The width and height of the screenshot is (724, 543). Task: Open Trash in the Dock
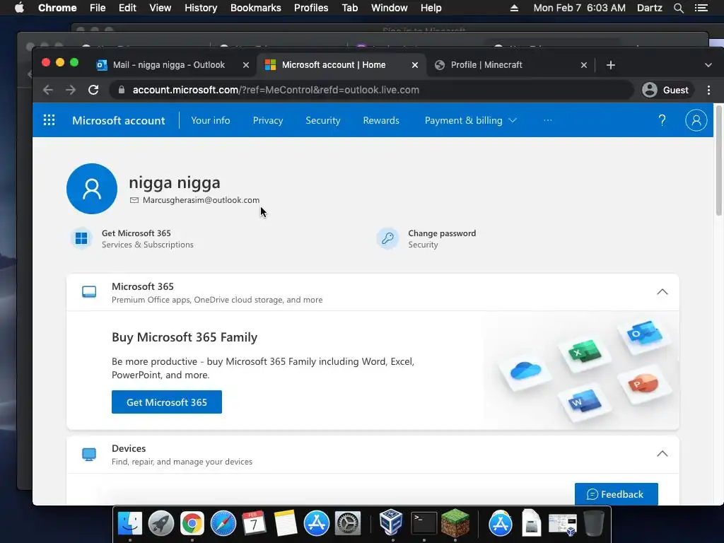(x=594, y=524)
